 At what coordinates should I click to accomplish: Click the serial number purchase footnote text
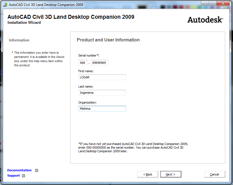[133, 147]
